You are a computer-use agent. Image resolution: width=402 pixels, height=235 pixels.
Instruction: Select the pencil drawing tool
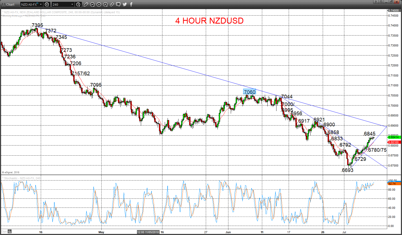86,4
